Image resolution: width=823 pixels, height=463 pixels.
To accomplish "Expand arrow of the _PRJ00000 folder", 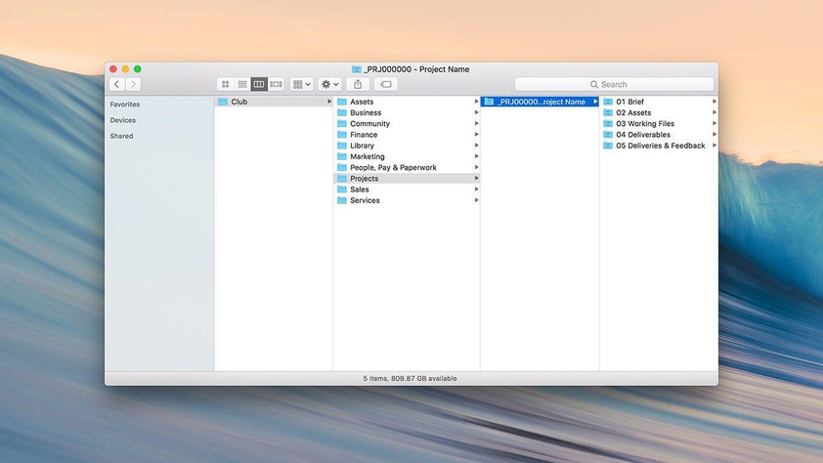I will click(595, 102).
